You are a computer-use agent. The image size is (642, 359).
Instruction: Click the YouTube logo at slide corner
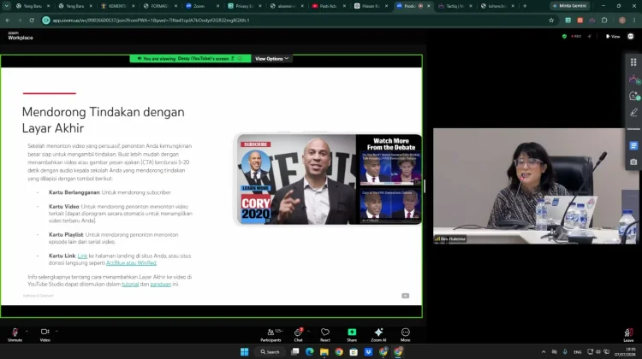(x=406, y=296)
